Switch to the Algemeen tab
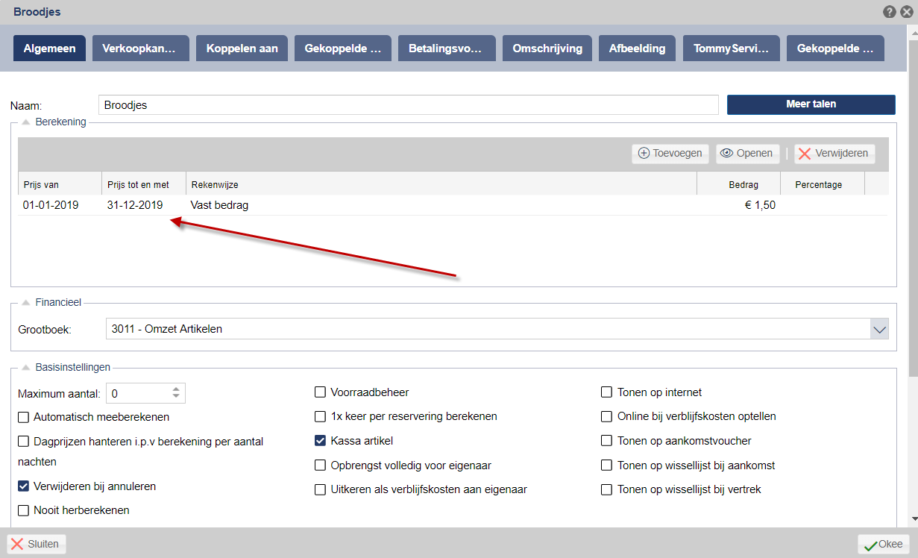 pos(50,48)
